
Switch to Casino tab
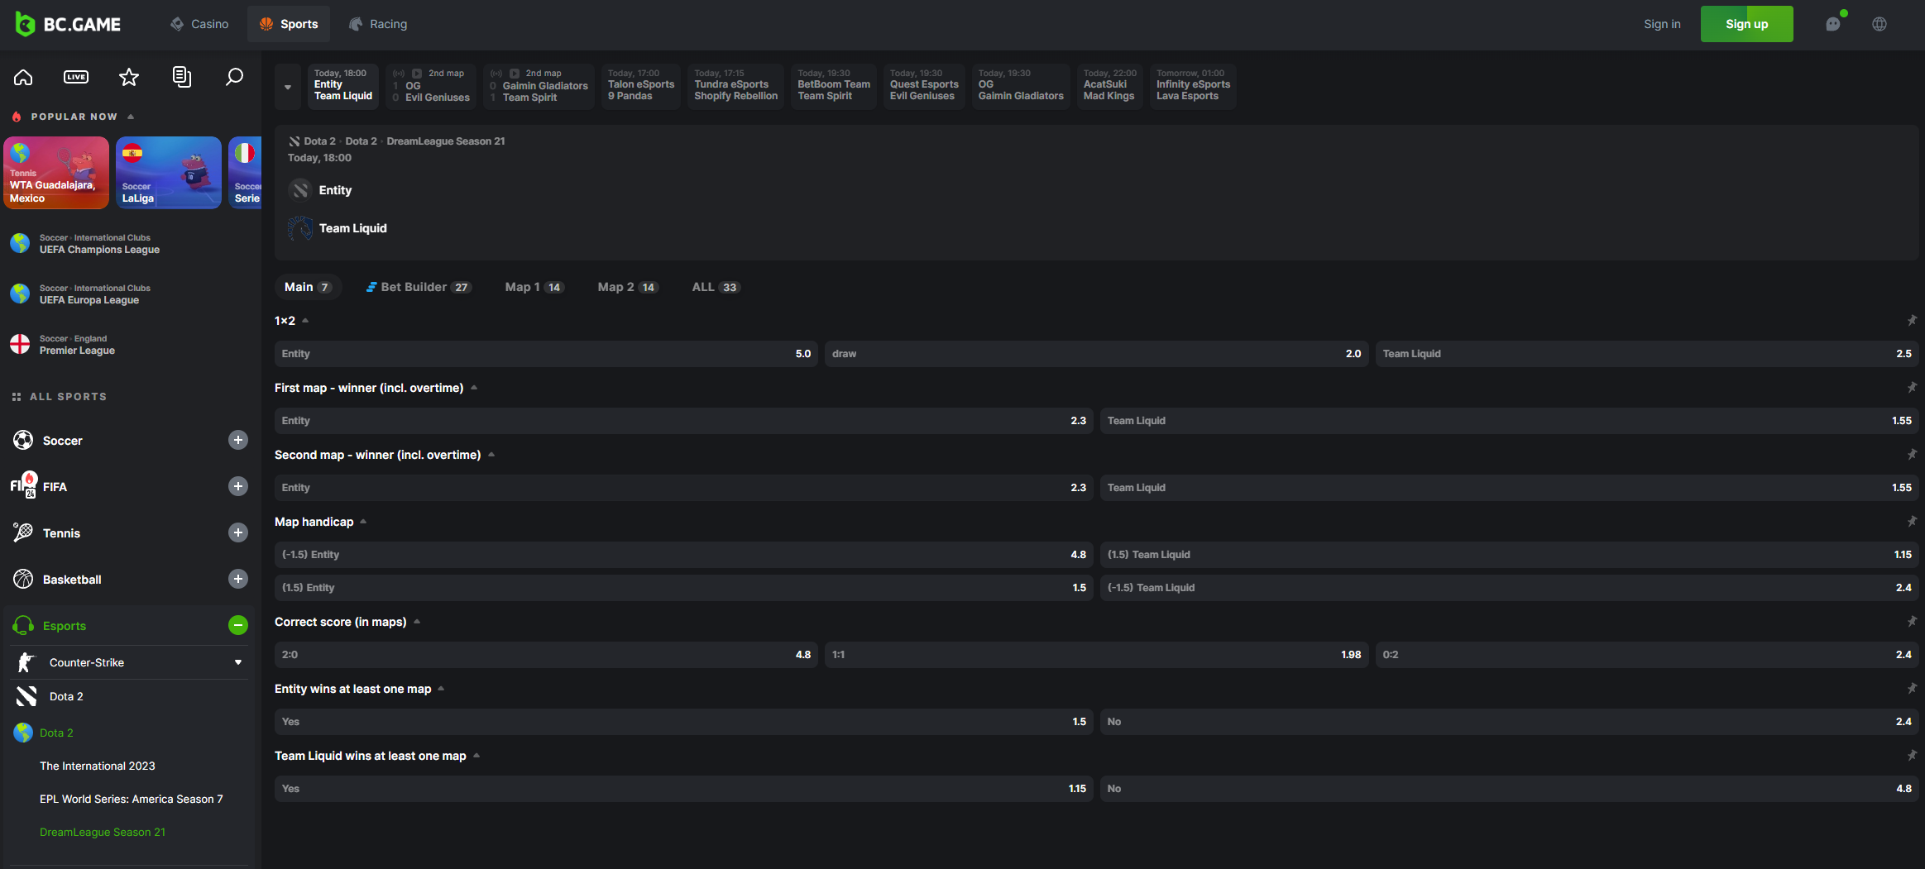[x=199, y=24]
